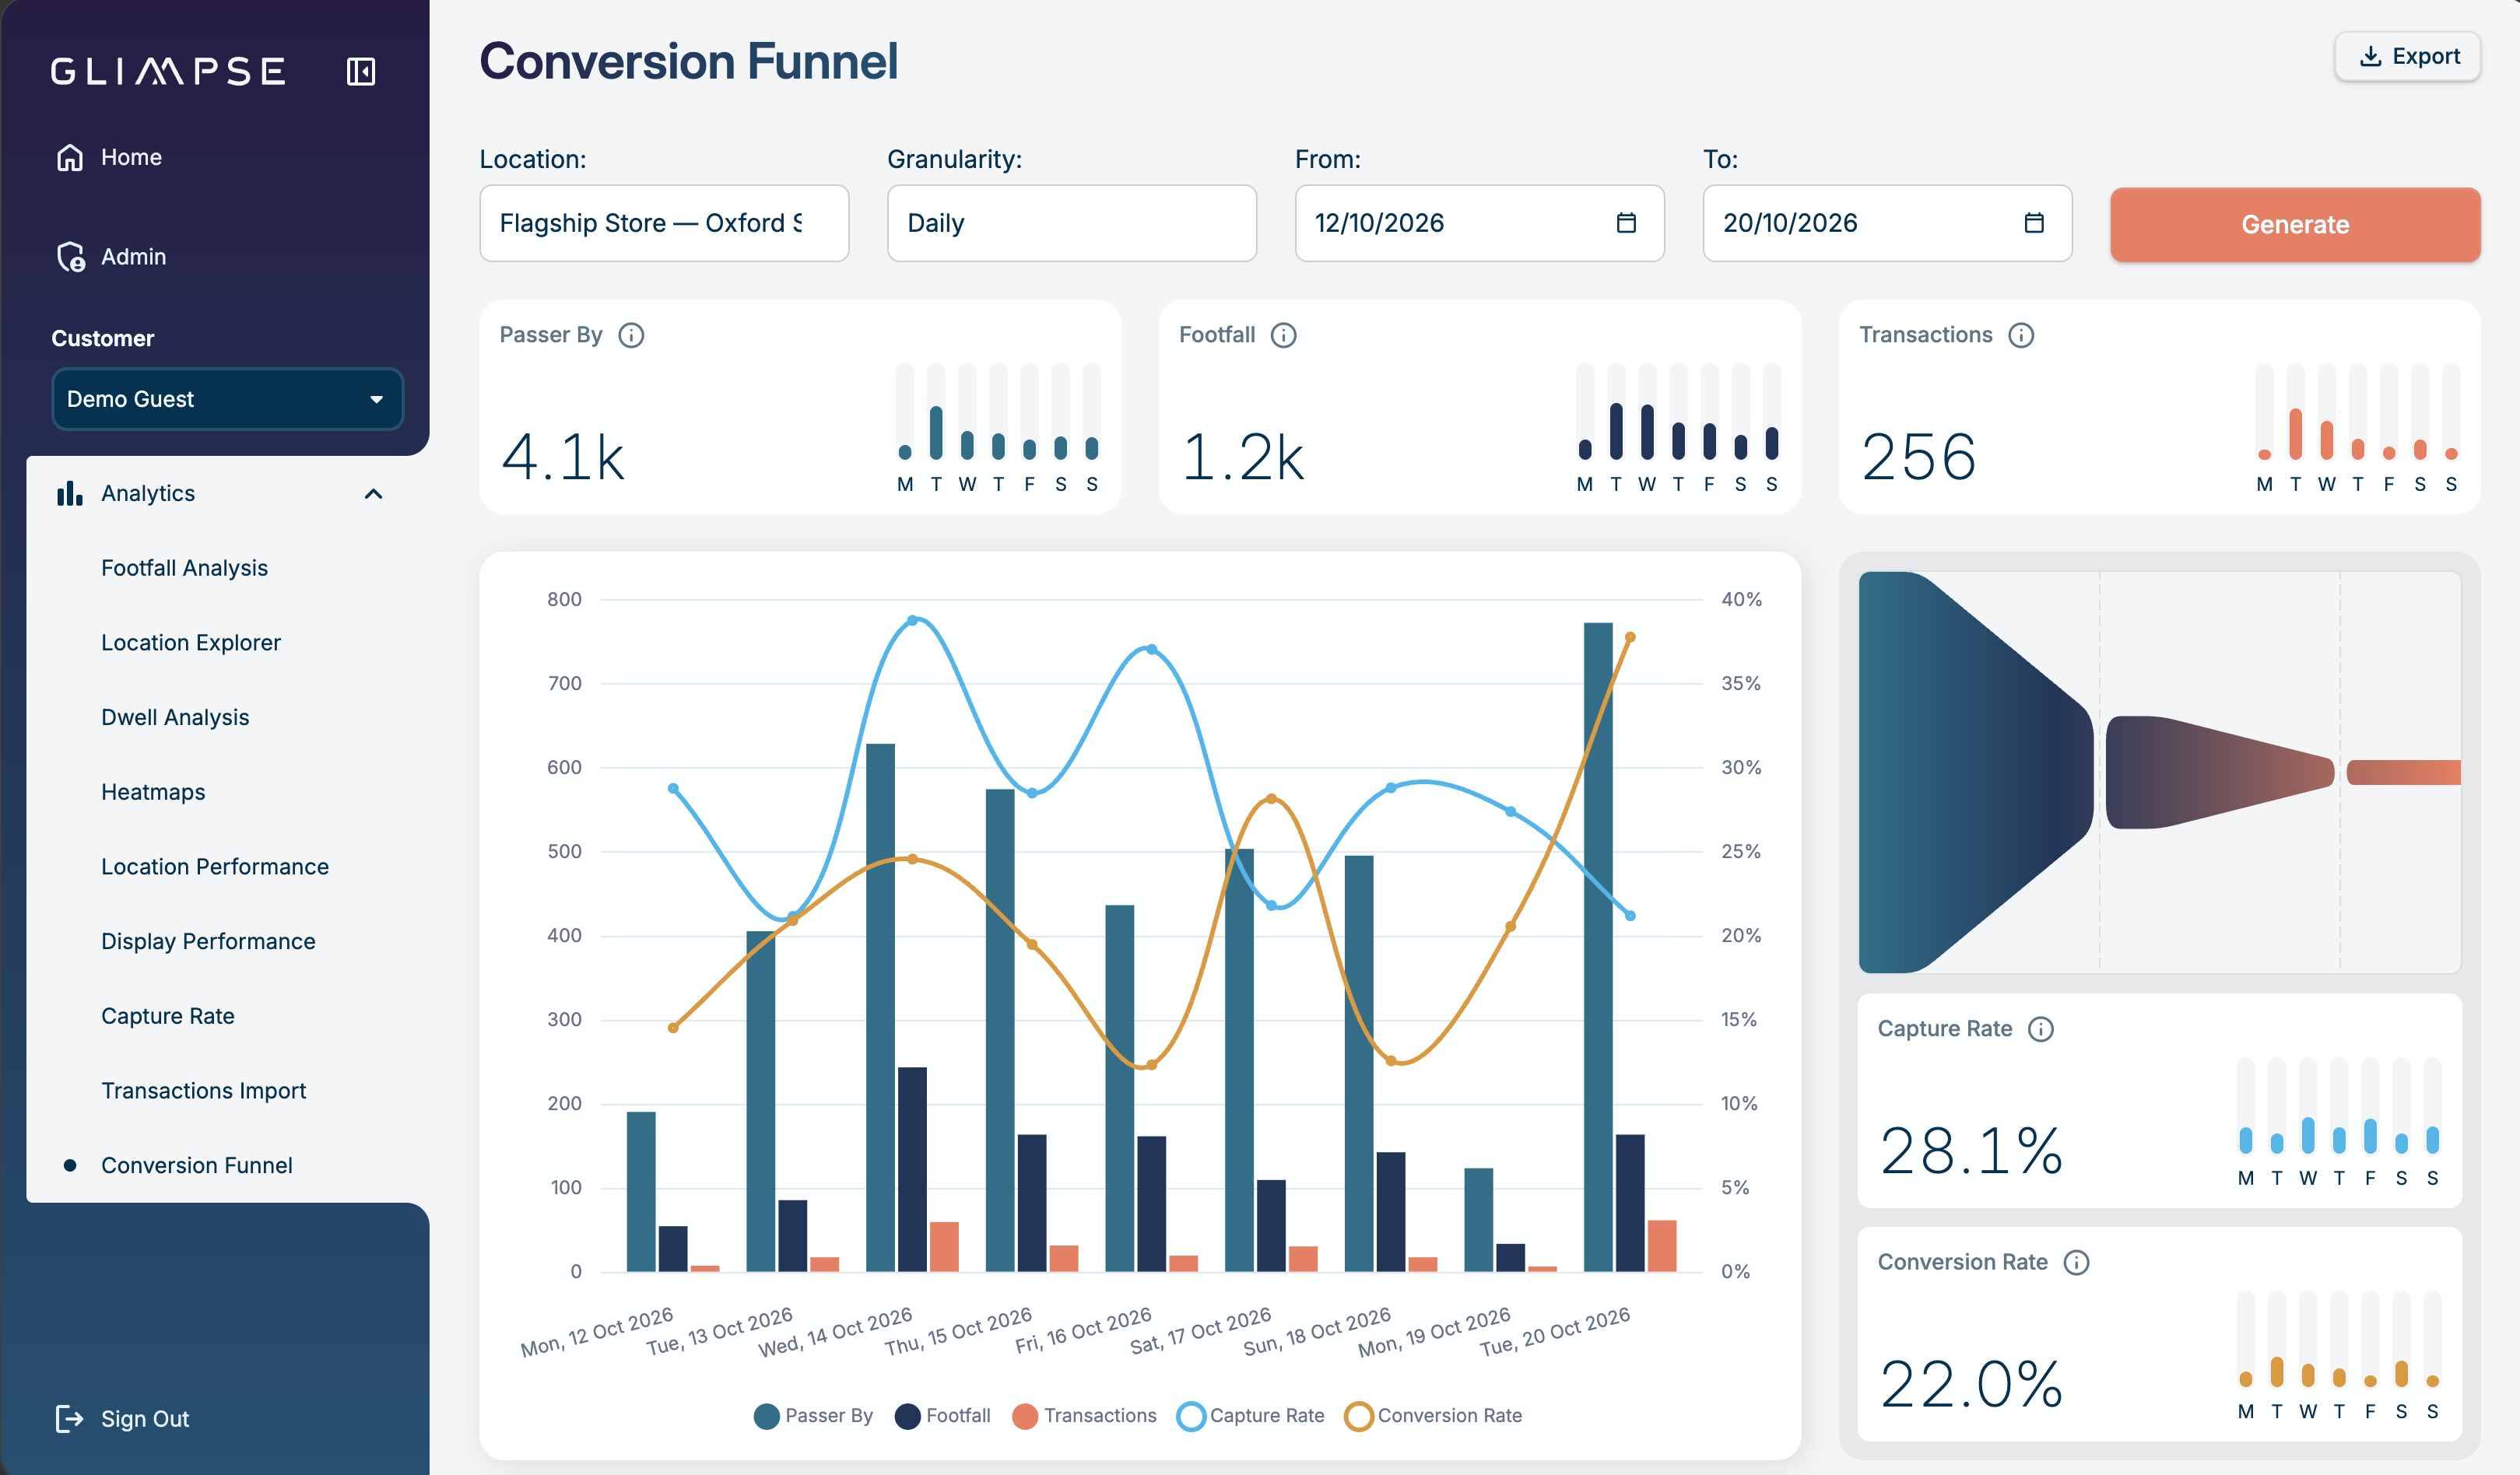The image size is (2520, 1475).
Task: Click the Tue, 20 Oct 2026 Passer By bar
Action: pyautogui.click(x=1598, y=948)
